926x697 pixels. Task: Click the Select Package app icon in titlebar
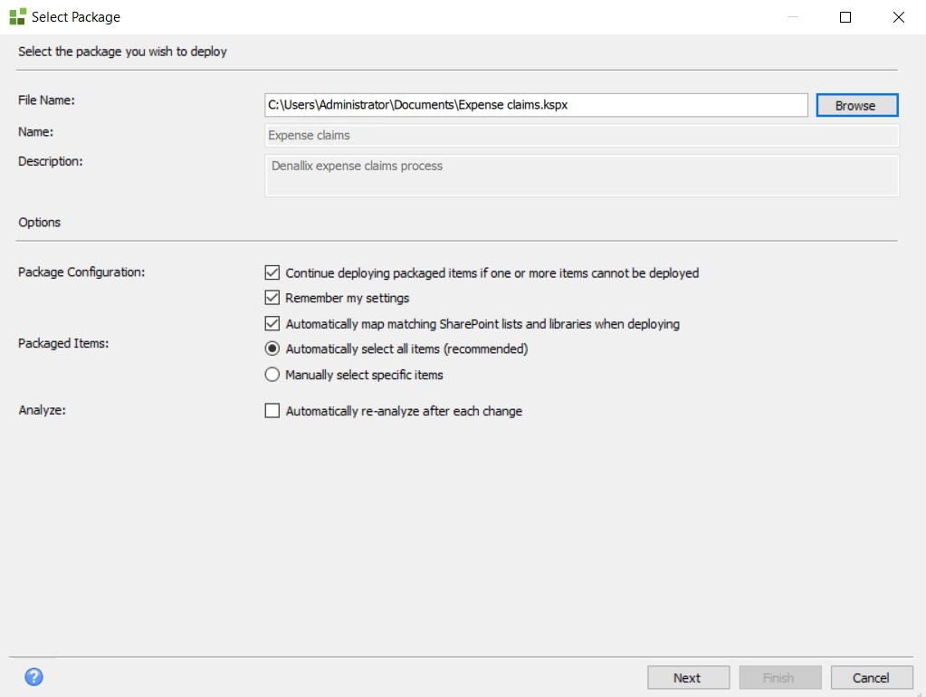(x=15, y=16)
